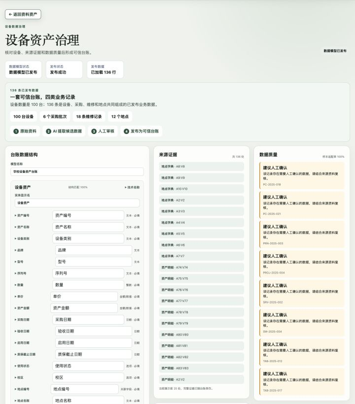Expand the 序列号 field row

[20, 273]
